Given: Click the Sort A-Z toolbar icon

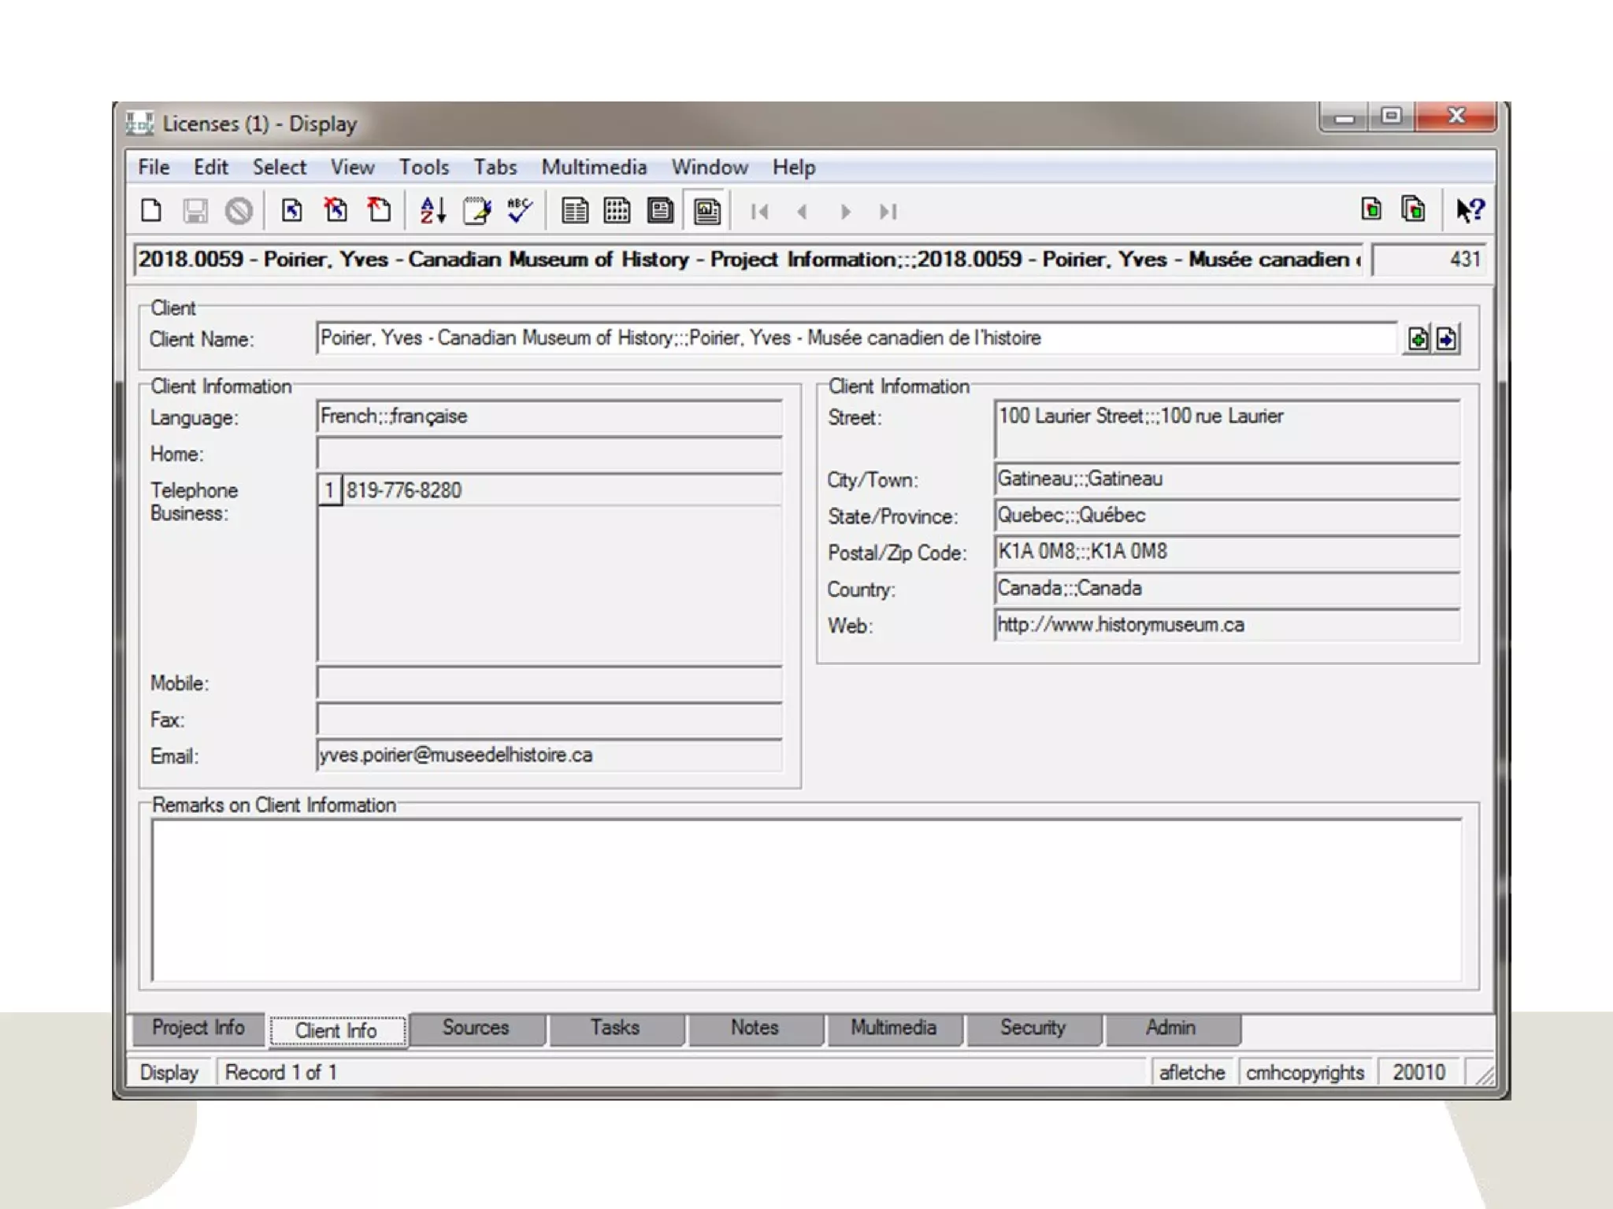Looking at the screenshot, I should tap(432, 211).
